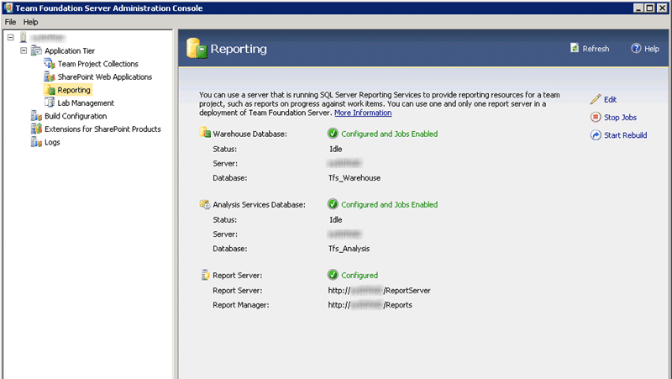Open Lab Management node
The width and height of the screenshot is (672, 379).
pyautogui.click(x=86, y=103)
